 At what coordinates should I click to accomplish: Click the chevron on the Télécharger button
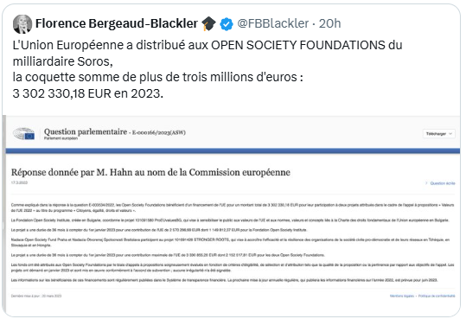pos(450,134)
